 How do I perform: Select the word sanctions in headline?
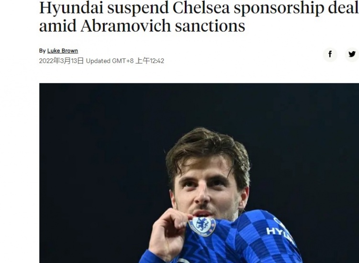tap(210, 26)
